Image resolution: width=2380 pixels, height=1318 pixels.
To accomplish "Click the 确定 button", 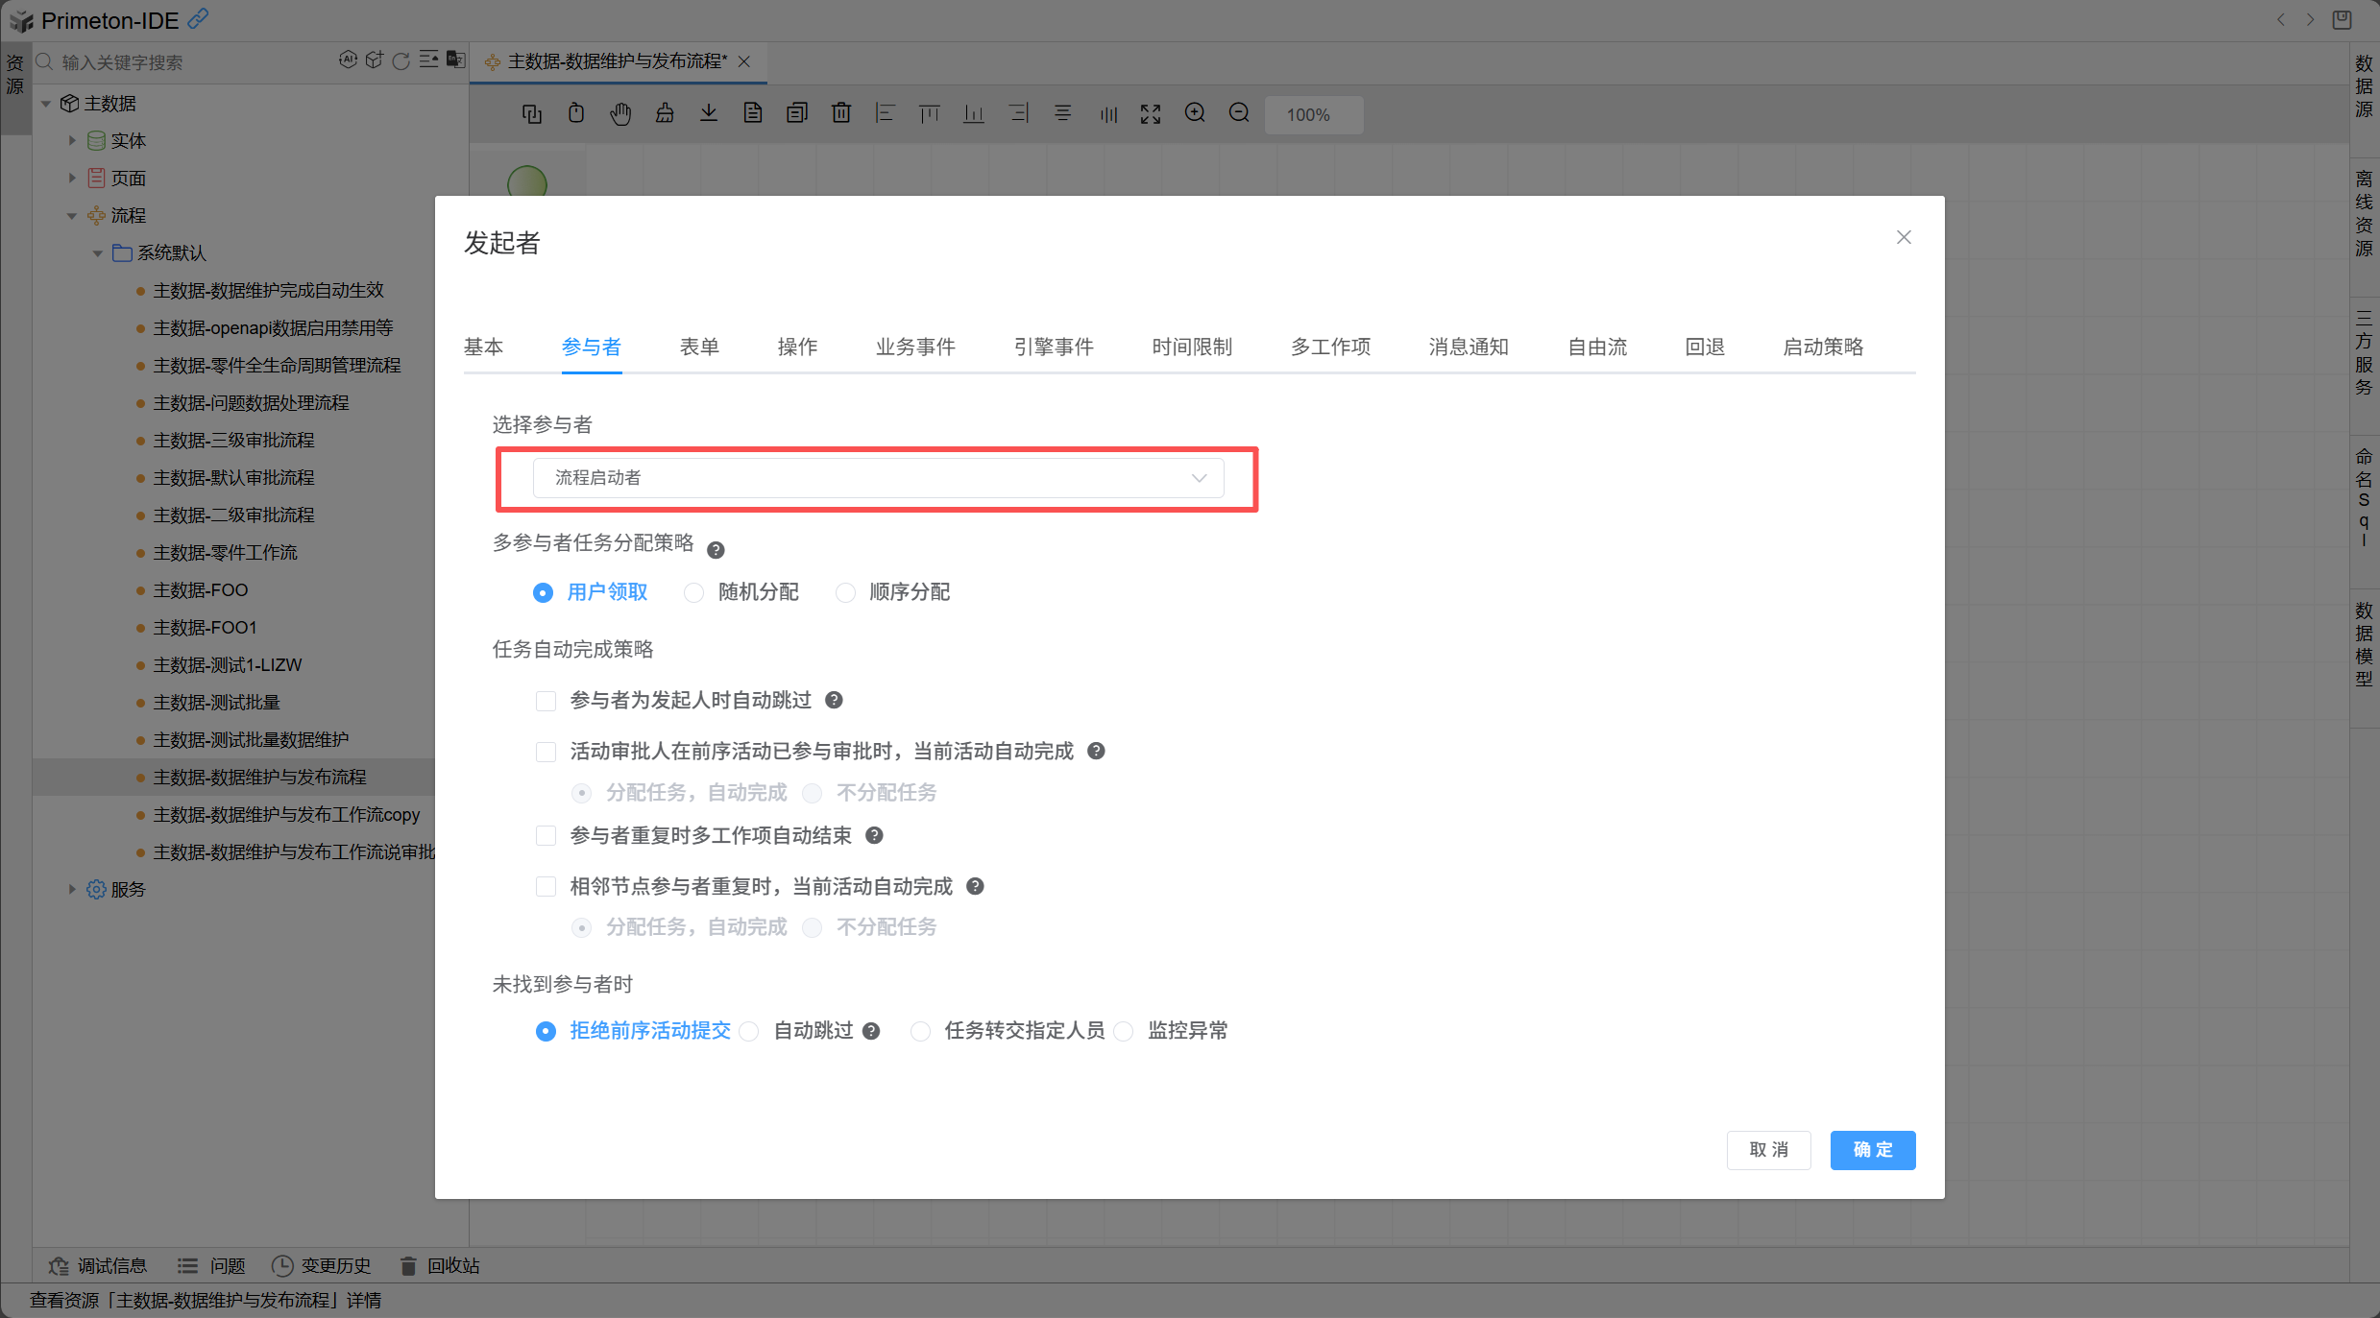I will tap(1872, 1150).
